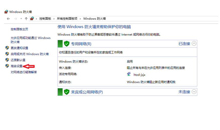Click green shield icon of 专用网络(R)
Viewport: 220px width, 130px height.
[x=67, y=44]
